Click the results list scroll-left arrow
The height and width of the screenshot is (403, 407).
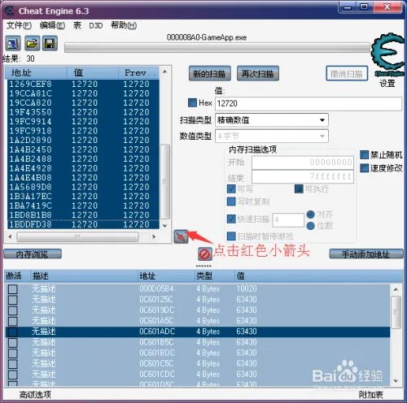coord(11,237)
